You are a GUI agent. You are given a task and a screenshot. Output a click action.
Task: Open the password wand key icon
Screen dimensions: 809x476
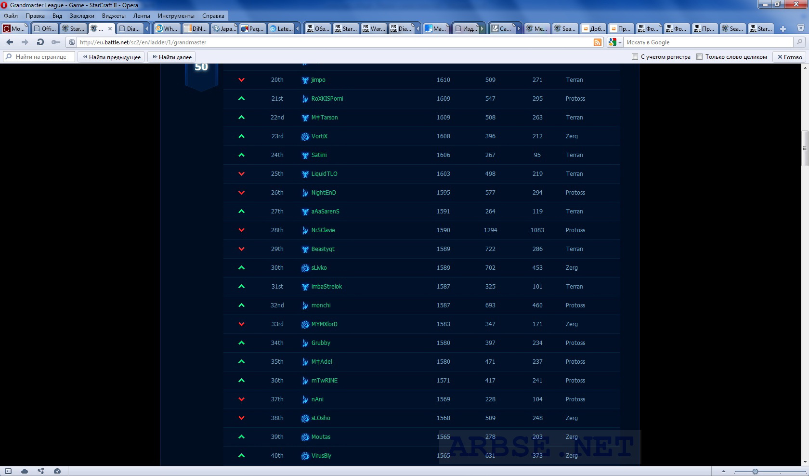[x=56, y=42]
